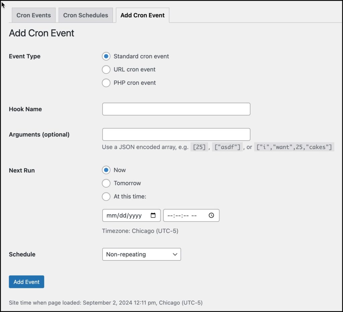Click the Add Event button
This screenshot has width=343, height=312.
pos(26,282)
